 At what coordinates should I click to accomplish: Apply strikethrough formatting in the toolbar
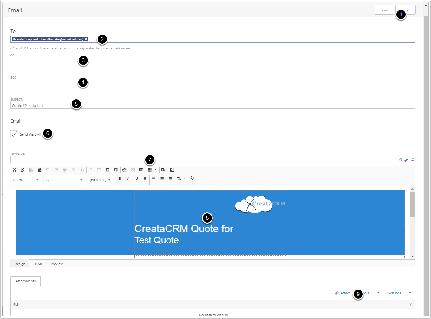click(145, 179)
